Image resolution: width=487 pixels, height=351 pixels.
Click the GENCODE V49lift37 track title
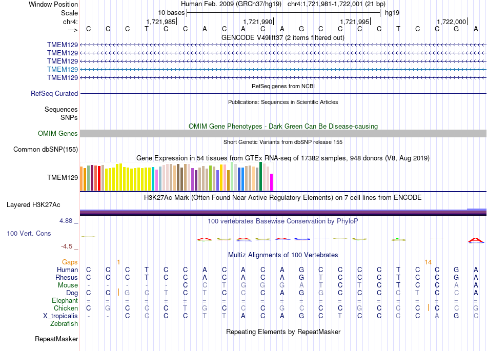pyautogui.click(x=283, y=37)
